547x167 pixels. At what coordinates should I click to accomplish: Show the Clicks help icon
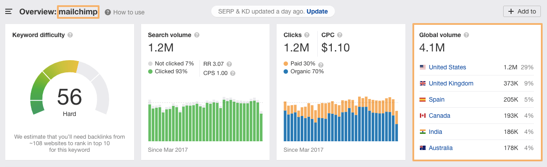(307, 35)
